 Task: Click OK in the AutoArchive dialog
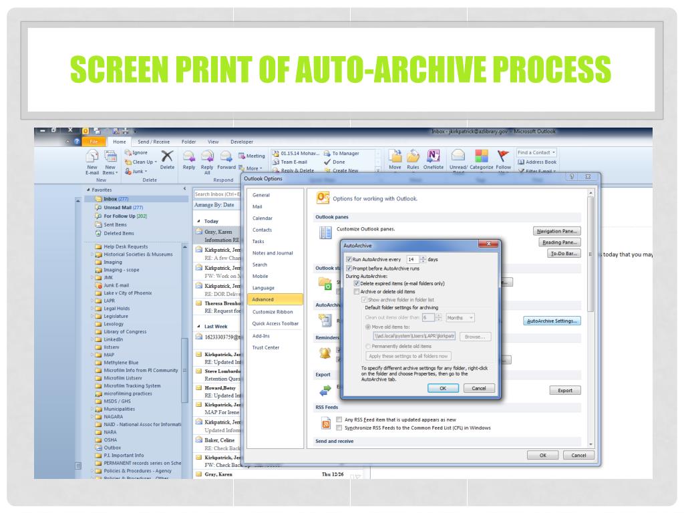(443, 388)
